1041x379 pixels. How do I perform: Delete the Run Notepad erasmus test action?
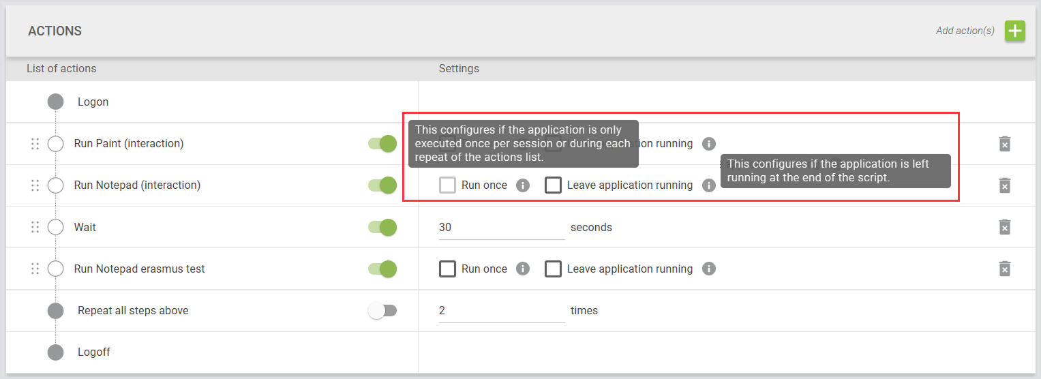click(x=1004, y=269)
